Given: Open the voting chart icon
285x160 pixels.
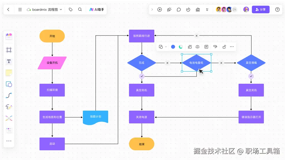Looking at the screenshot, I should coord(198,10).
